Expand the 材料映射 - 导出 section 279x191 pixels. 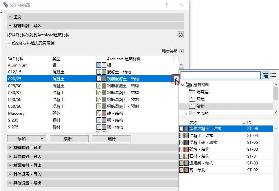click(x=93, y=148)
